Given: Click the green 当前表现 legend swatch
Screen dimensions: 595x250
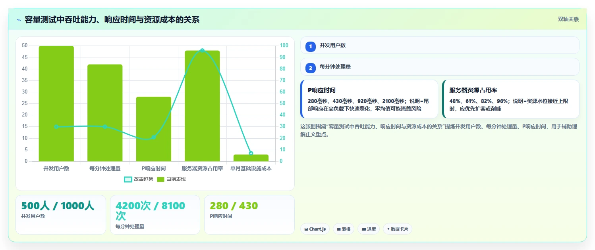Looking at the screenshot, I should (x=160, y=179).
